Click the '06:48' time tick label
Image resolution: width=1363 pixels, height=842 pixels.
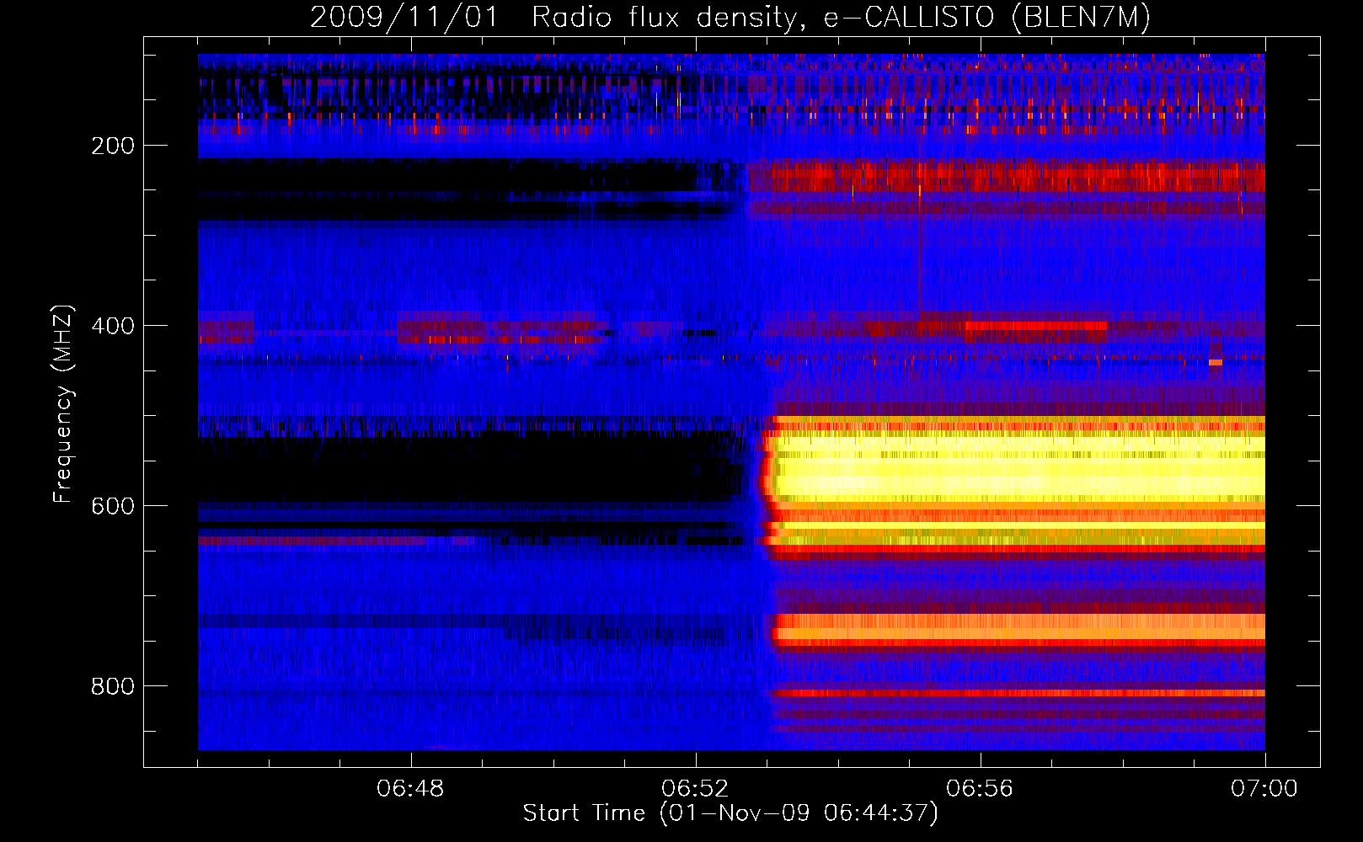[x=410, y=788]
